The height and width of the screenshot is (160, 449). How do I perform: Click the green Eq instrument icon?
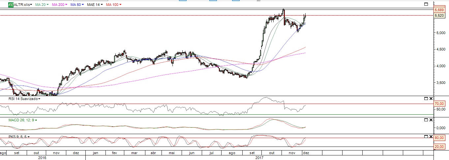pyautogui.click(x=11, y=5)
